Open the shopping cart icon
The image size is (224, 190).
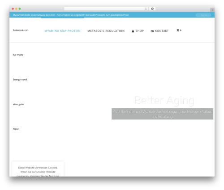pos(178,30)
